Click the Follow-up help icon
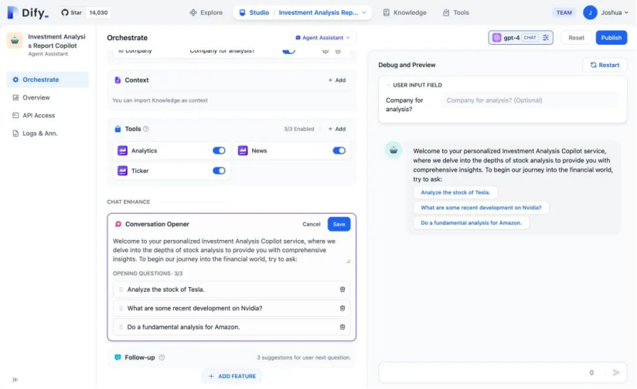Viewport: 637px width, 389px height. pyautogui.click(x=162, y=357)
